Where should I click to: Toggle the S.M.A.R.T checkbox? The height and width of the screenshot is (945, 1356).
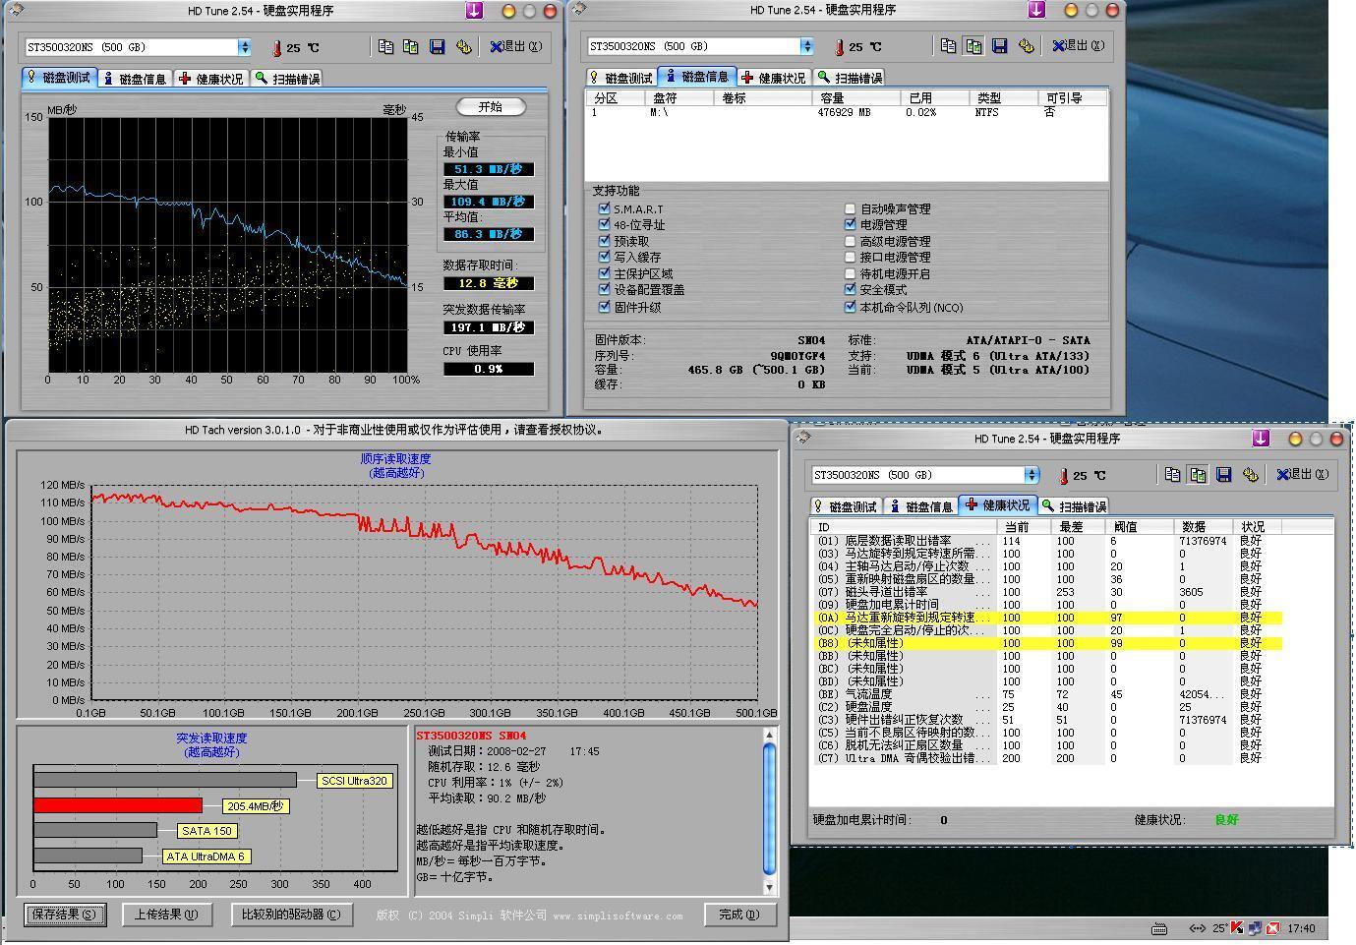(x=604, y=208)
